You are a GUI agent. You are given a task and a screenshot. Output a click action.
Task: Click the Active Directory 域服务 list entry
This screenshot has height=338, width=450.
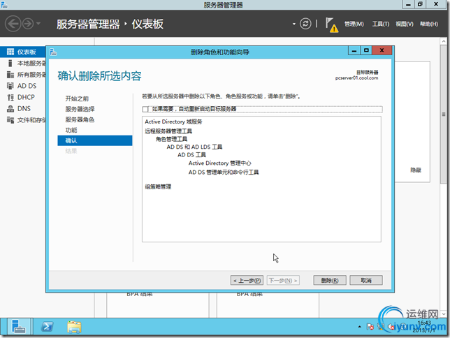tap(173, 122)
